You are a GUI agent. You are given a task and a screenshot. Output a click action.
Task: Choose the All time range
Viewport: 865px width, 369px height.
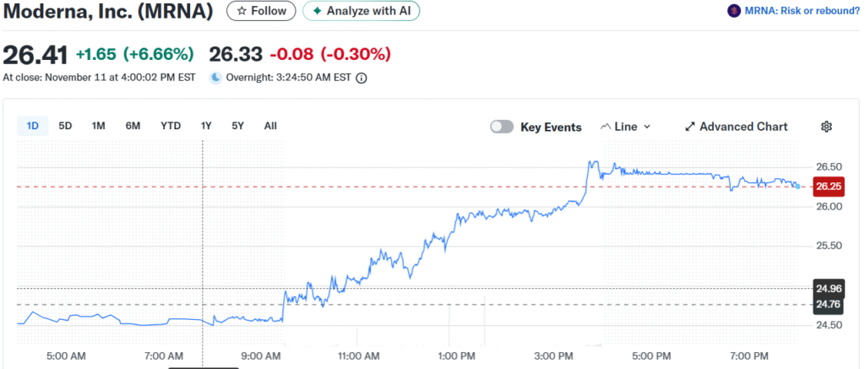(x=270, y=126)
